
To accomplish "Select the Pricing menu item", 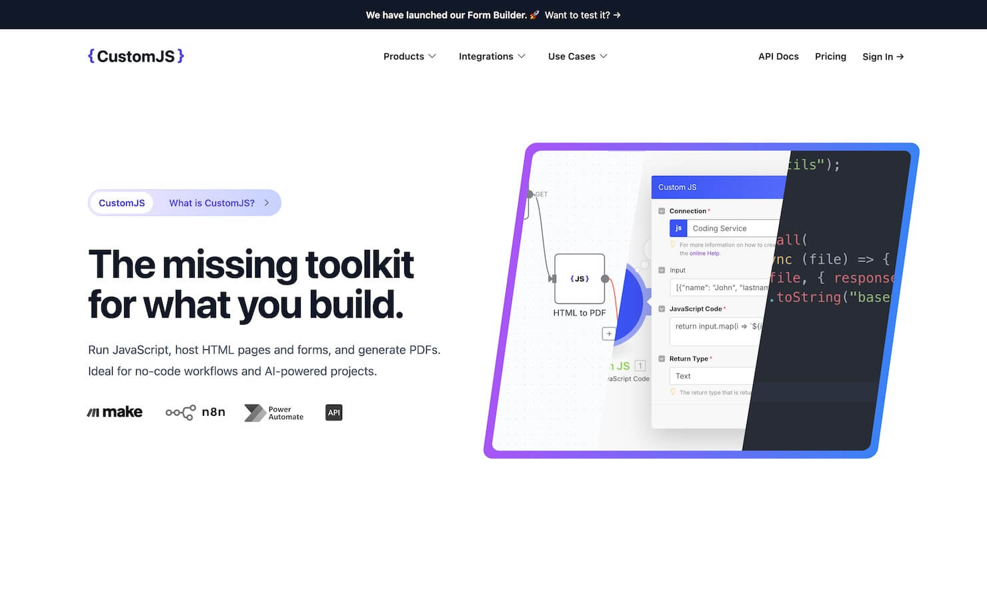I will (830, 57).
